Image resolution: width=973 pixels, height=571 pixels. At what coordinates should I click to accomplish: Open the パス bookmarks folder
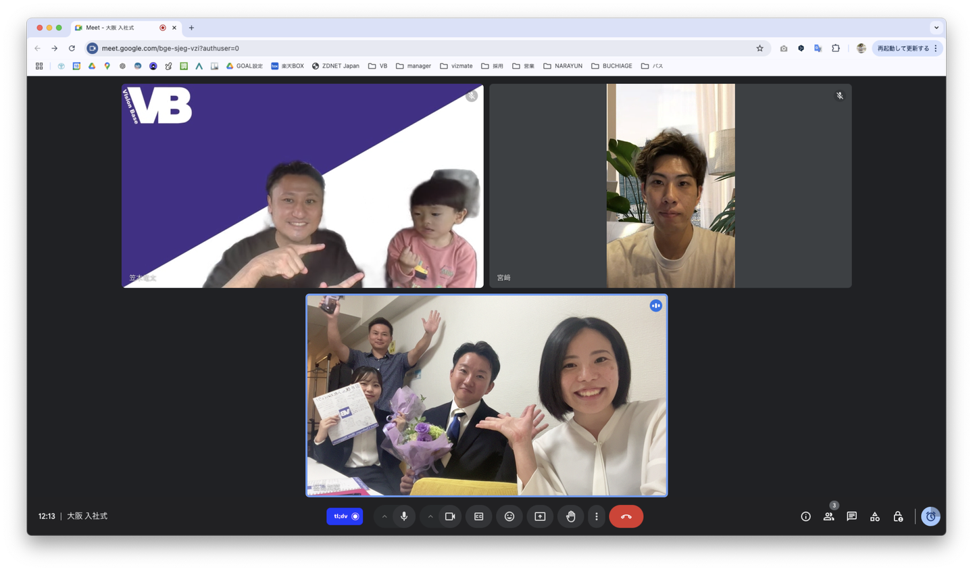click(652, 66)
